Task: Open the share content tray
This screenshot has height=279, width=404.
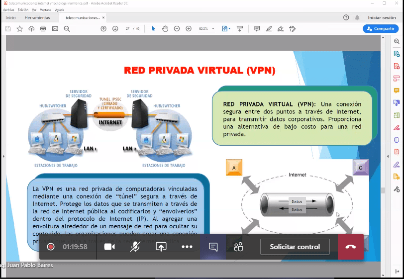Action: 161,247
